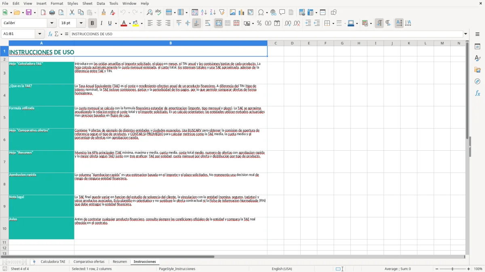485x272 pixels.
Task: Click the Zoom In plus button
Action: 469,269
